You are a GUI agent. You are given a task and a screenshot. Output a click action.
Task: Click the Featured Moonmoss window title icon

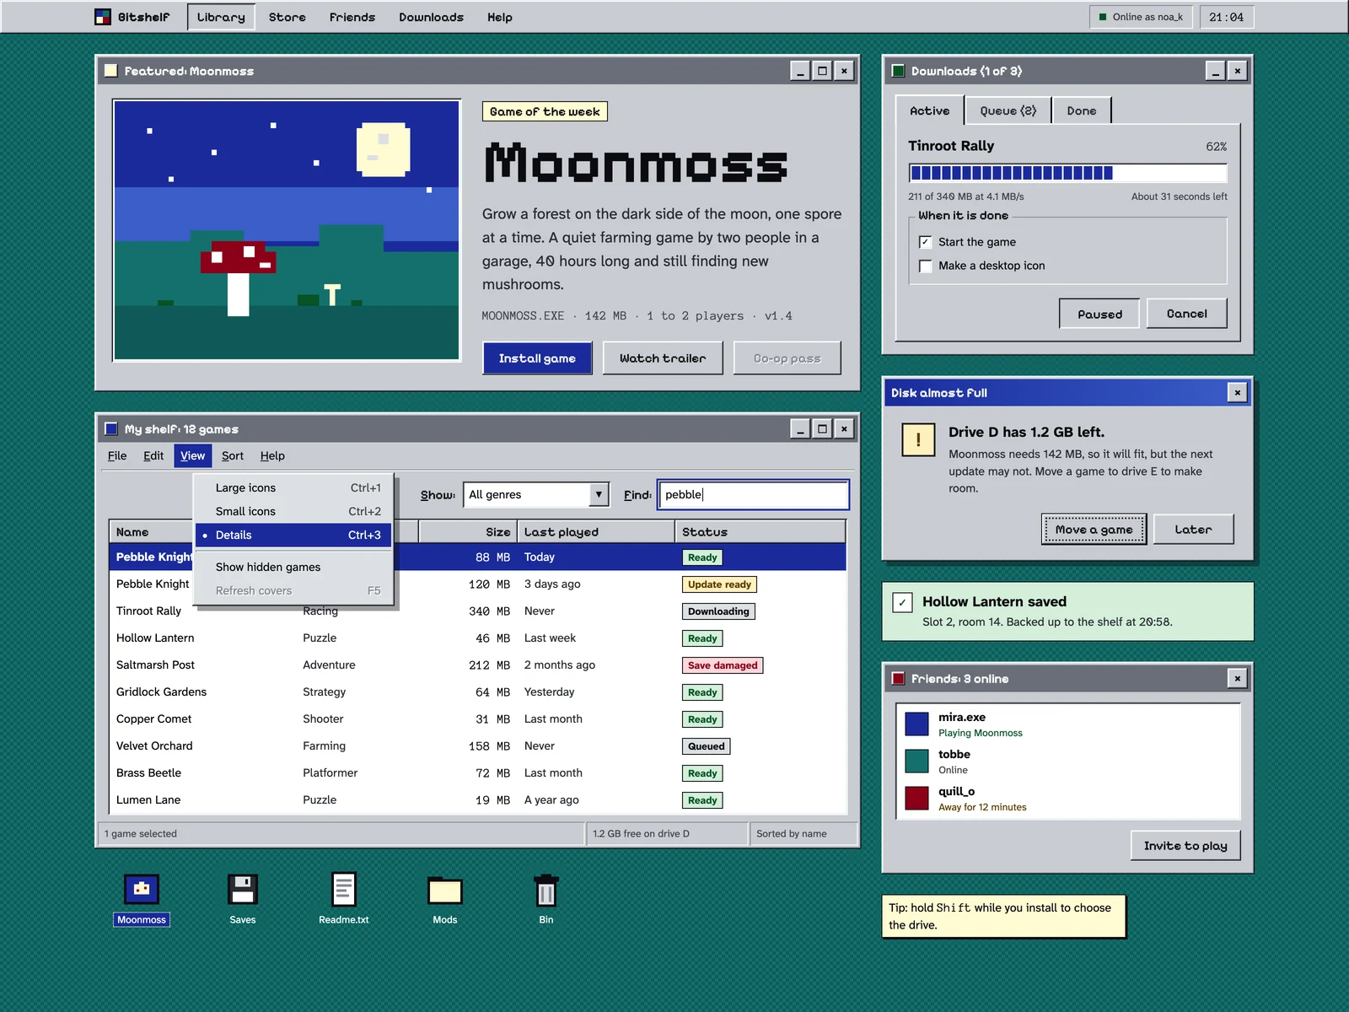tap(110, 71)
